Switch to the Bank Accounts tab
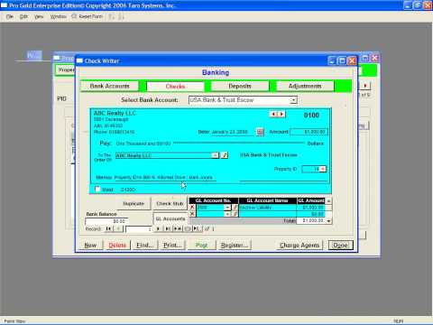433x325 pixels. (110, 86)
